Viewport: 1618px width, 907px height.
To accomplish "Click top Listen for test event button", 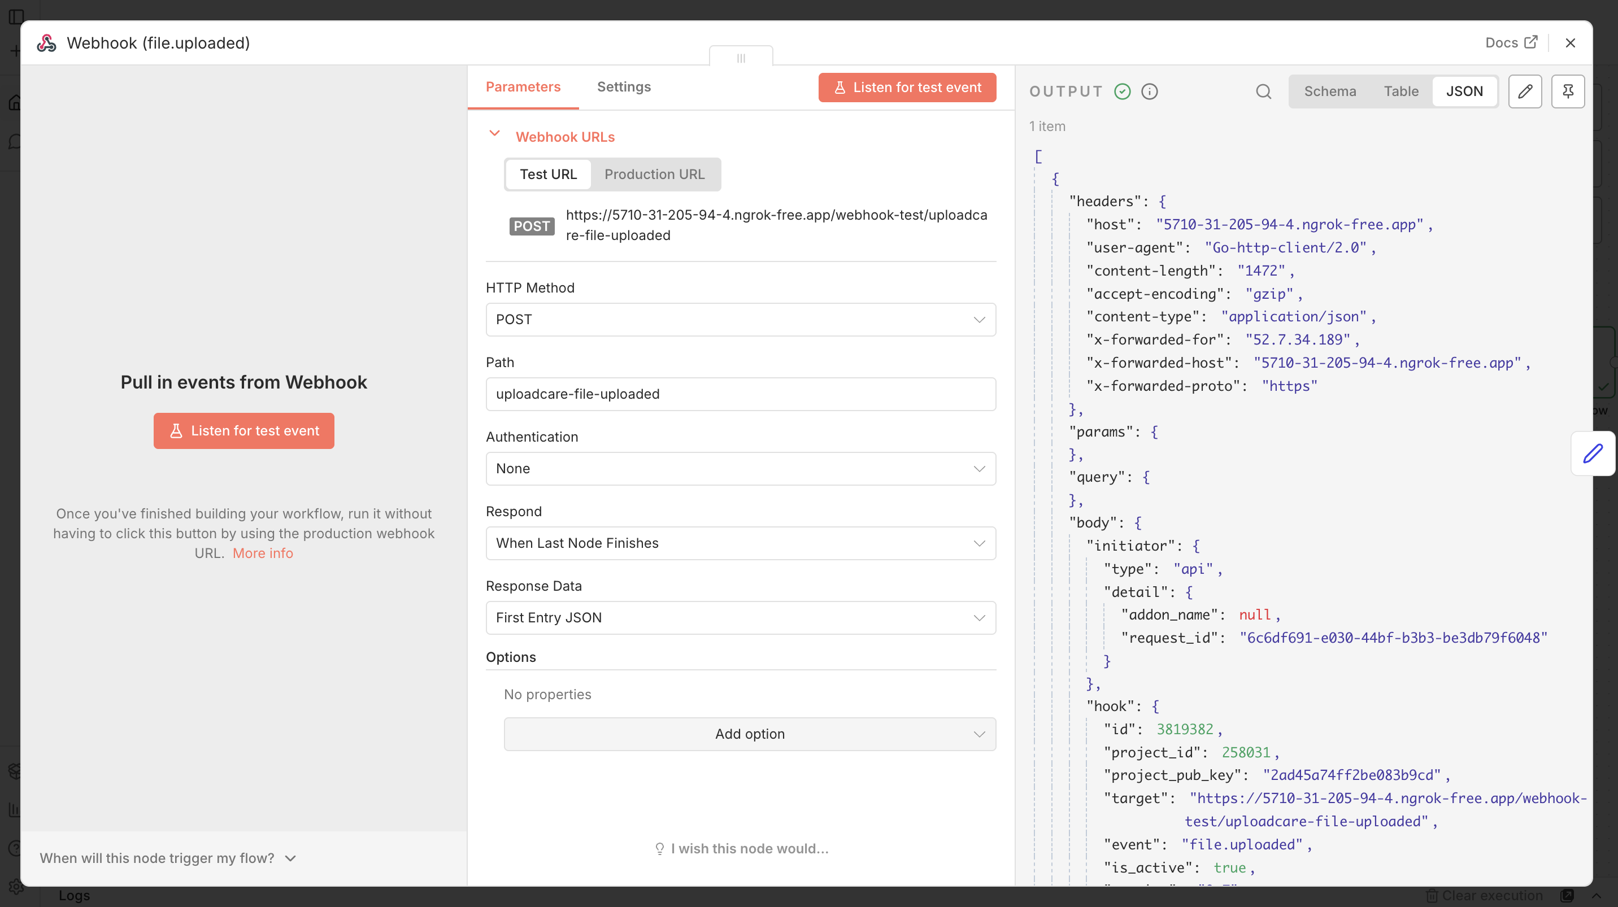I will (x=907, y=87).
